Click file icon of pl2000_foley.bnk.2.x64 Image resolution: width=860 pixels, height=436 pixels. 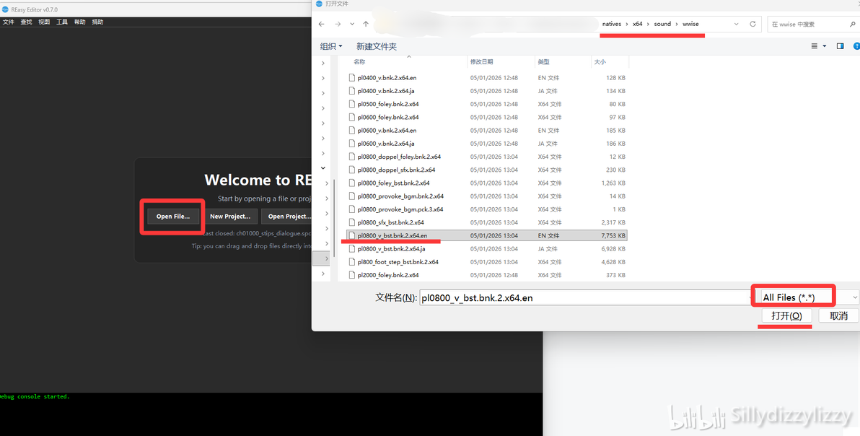coord(351,275)
